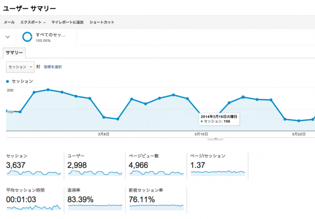Click sparkline under セッション 3,637
The image size is (315, 219).
pyautogui.click(x=34, y=173)
